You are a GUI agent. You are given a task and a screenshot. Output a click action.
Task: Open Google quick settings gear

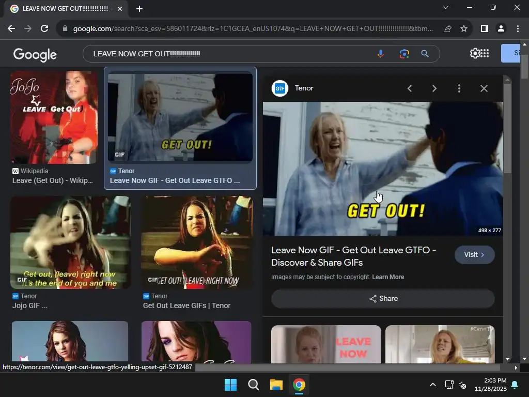coord(475,53)
